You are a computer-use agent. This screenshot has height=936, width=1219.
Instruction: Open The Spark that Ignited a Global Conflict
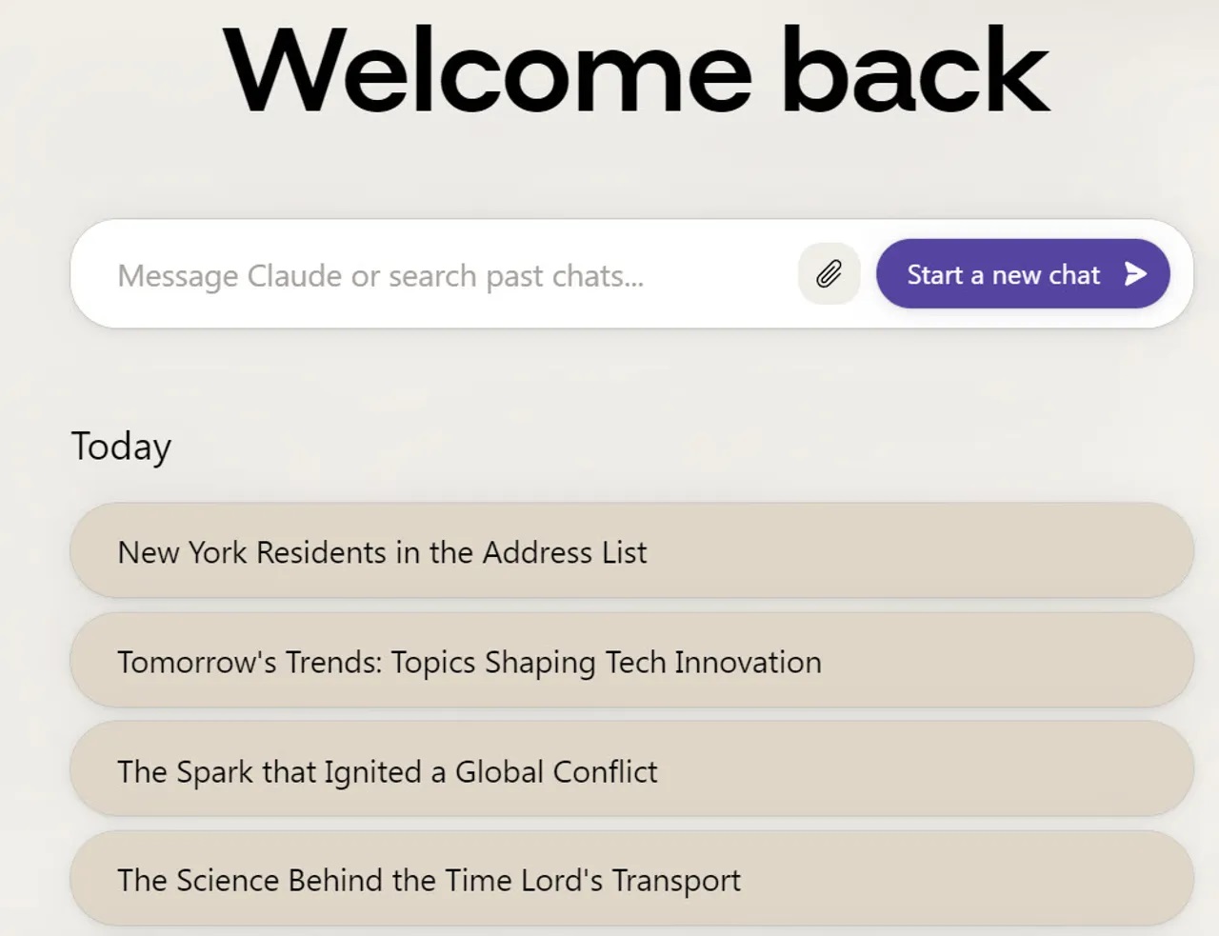631,770
